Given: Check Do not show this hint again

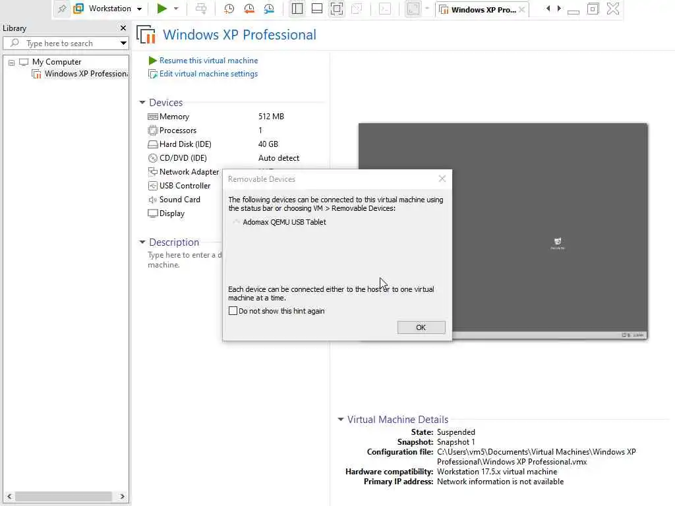Looking at the screenshot, I should (x=233, y=311).
